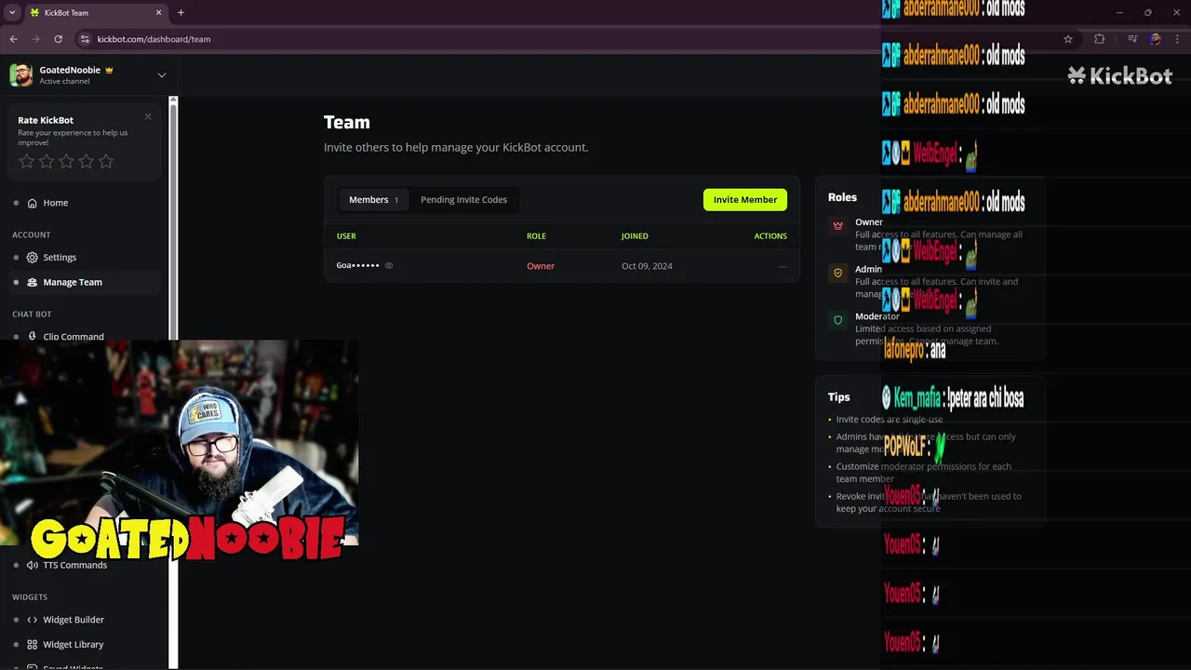Open a new browser tab with plus

point(181,13)
